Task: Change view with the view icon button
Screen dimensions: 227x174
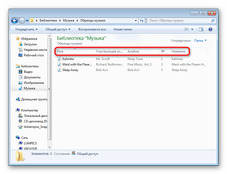Action: click(187, 29)
